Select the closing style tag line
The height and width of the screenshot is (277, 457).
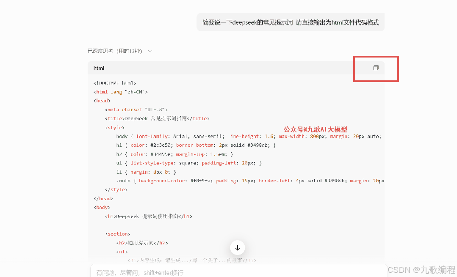(116, 190)
